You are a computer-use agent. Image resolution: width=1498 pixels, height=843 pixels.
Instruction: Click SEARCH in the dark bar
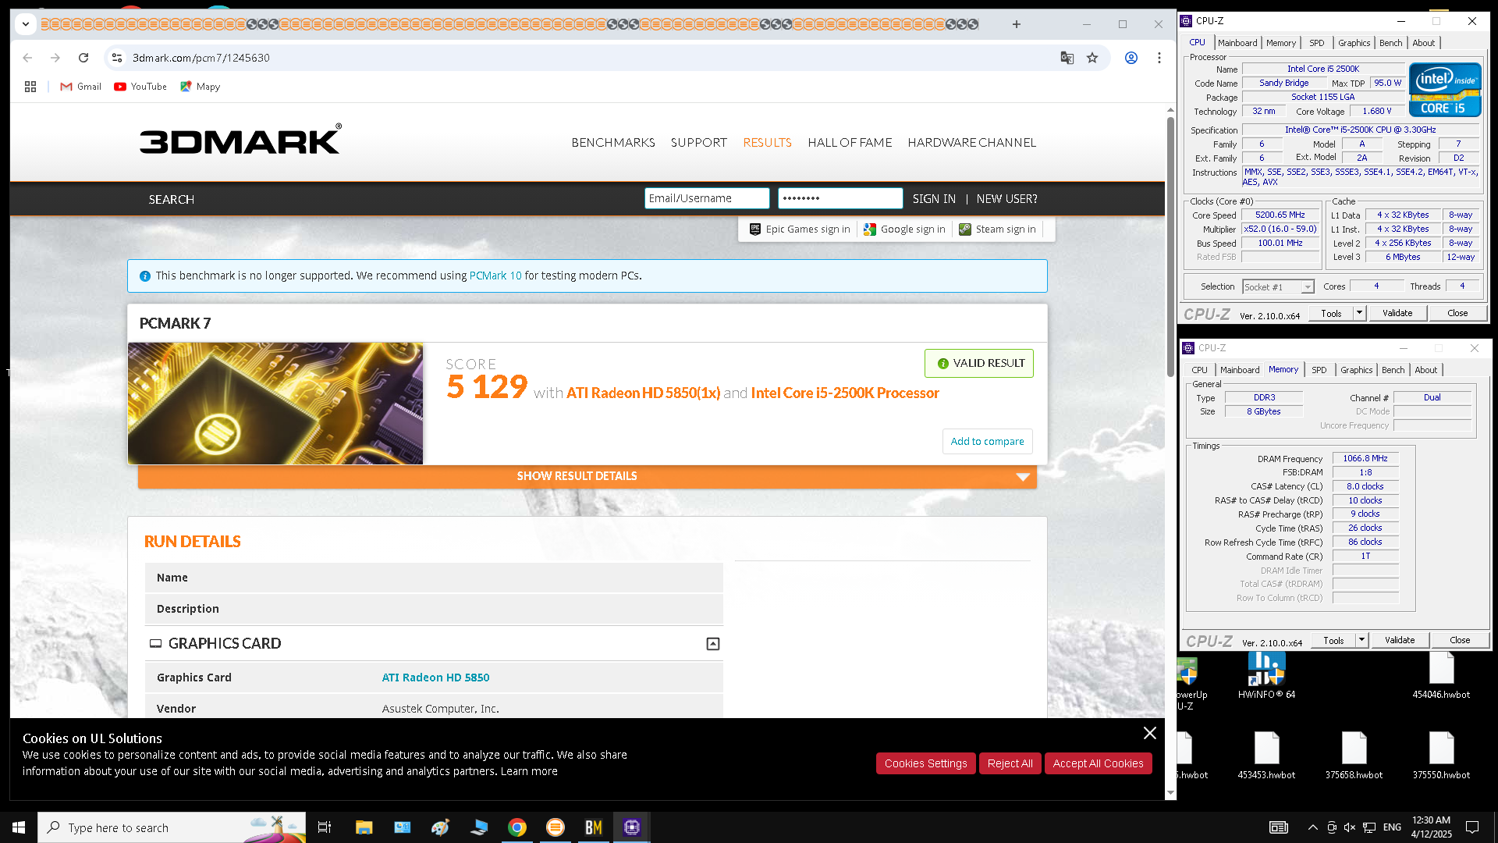172,200
